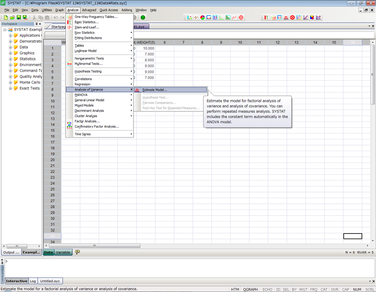Click the pie chart graph toolbar icon
The height and width of the screenshot is (292, 376).
pos(203,17)
